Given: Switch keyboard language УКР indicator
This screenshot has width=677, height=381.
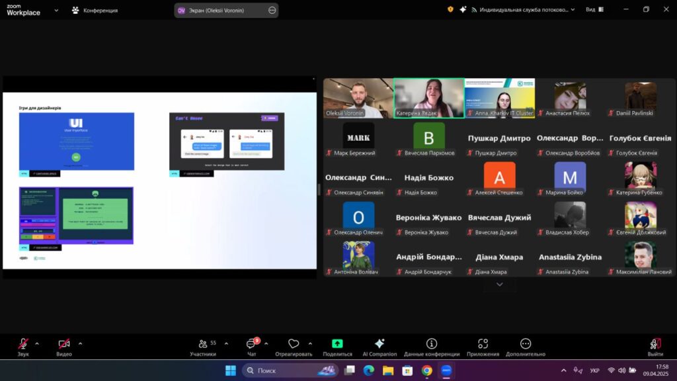Looking at the screenshot, I should pyautogui.click(x=594, y=370).
